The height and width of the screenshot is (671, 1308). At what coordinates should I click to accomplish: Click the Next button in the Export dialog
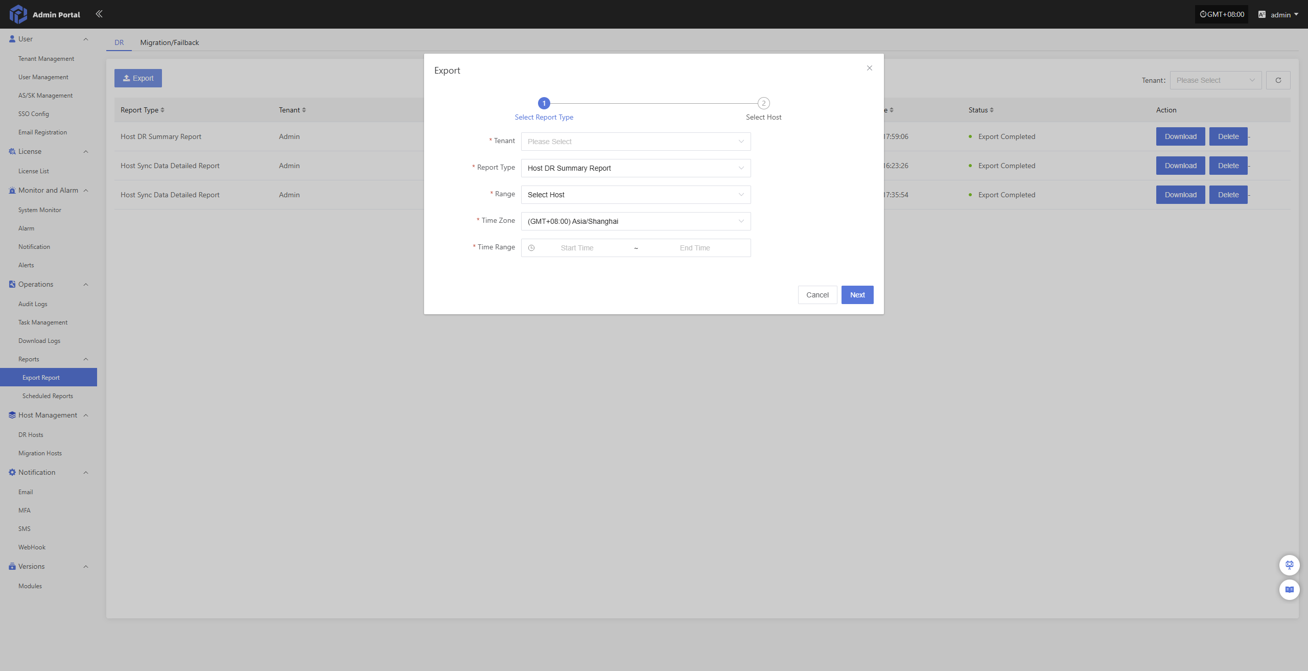pyautogui.click(x=857, y=295)
